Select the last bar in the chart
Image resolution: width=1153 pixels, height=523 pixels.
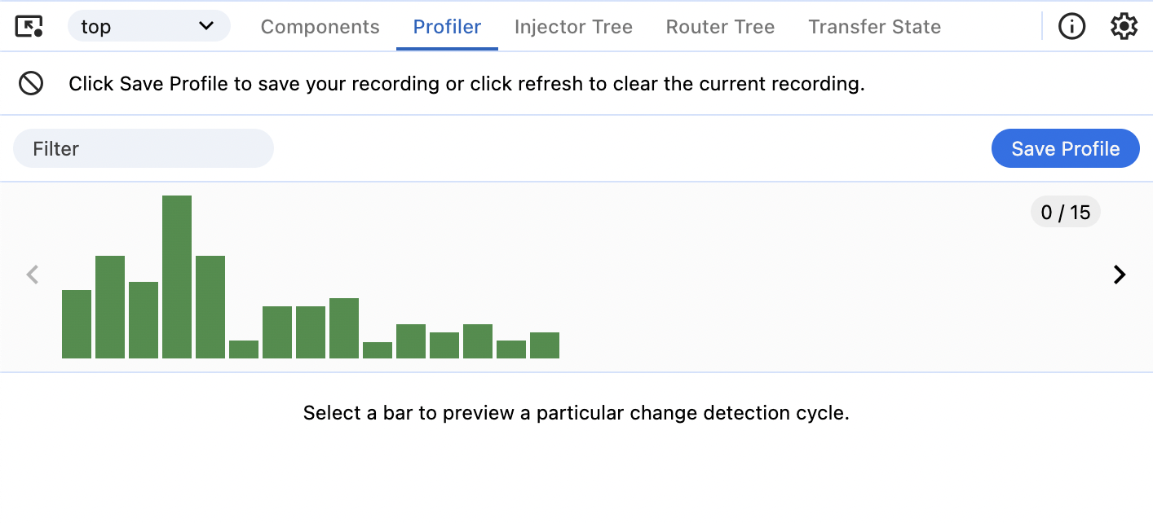click(544, 345)
